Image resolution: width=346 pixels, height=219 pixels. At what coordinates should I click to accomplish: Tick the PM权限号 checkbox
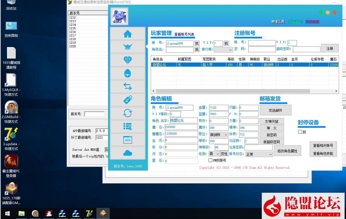(210, 160)
